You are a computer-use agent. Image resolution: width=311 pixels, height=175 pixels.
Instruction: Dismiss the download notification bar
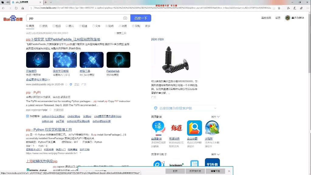229,171
